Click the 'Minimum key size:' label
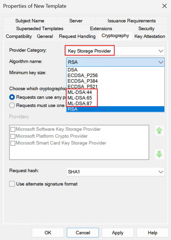 28,73
